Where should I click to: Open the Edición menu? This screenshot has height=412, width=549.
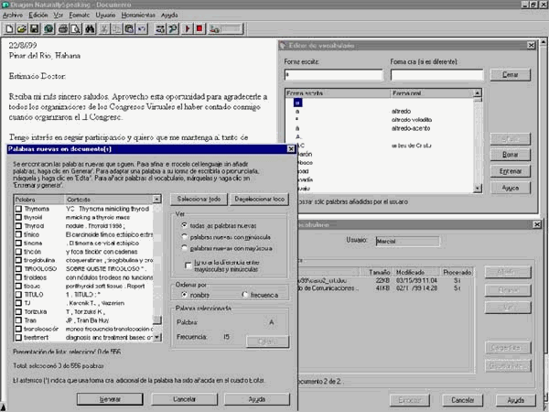[x=38, y=15]
